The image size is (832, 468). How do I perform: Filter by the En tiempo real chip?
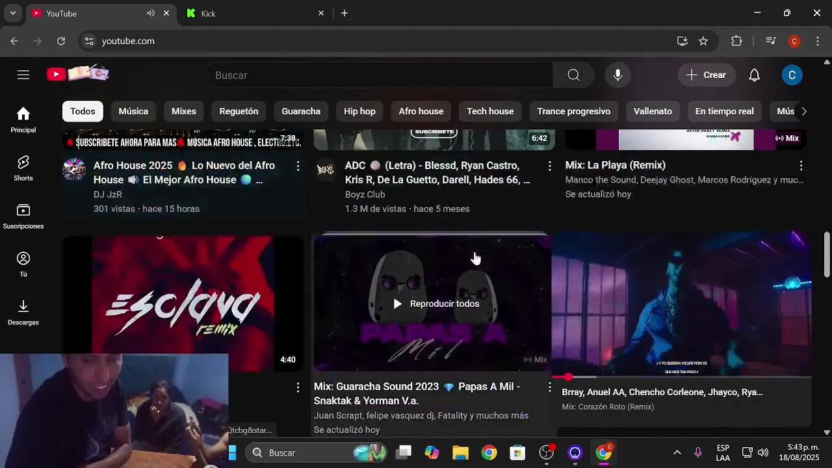pos(724,111)
